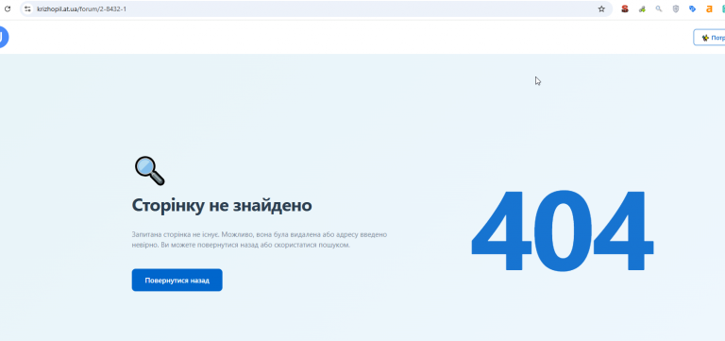Open the gray shield extension icon

676,9
